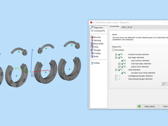168x126 pixels.
Task: Toggle shells detected checkbox
Action: pos(116,70)
